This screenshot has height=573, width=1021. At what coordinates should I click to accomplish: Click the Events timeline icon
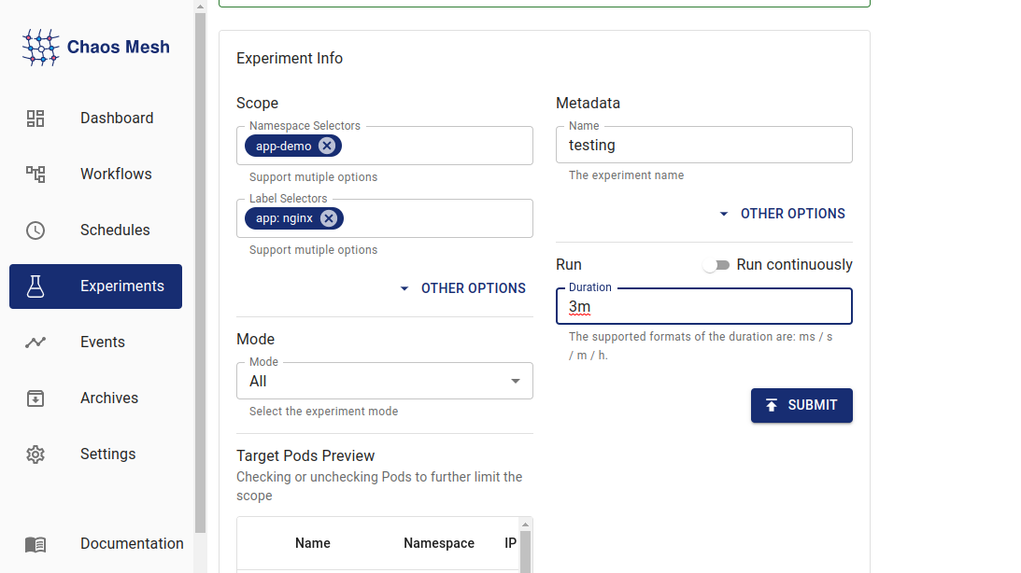tap(35, 342)
